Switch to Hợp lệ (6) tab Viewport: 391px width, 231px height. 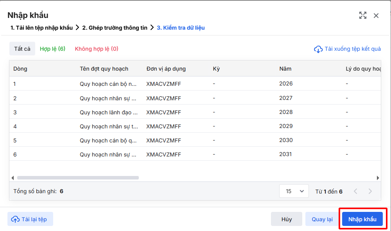pos(52,49)
